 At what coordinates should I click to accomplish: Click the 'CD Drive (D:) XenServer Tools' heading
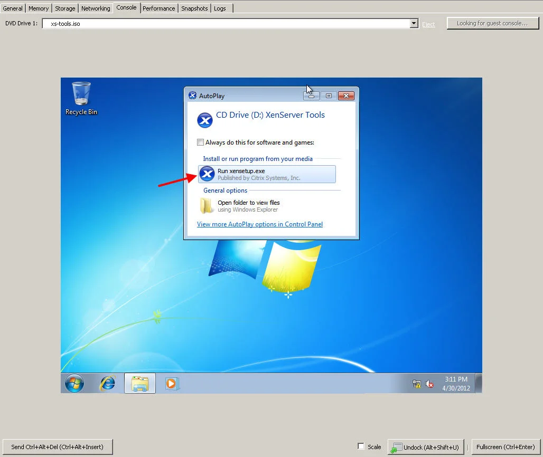point(270,115)
